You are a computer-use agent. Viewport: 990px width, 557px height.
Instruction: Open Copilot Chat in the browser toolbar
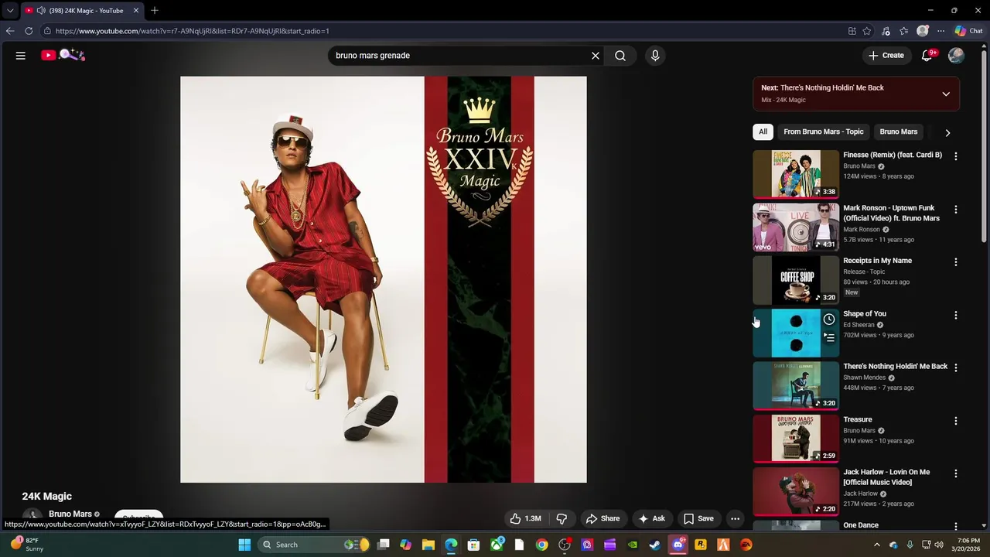point(968,31)
